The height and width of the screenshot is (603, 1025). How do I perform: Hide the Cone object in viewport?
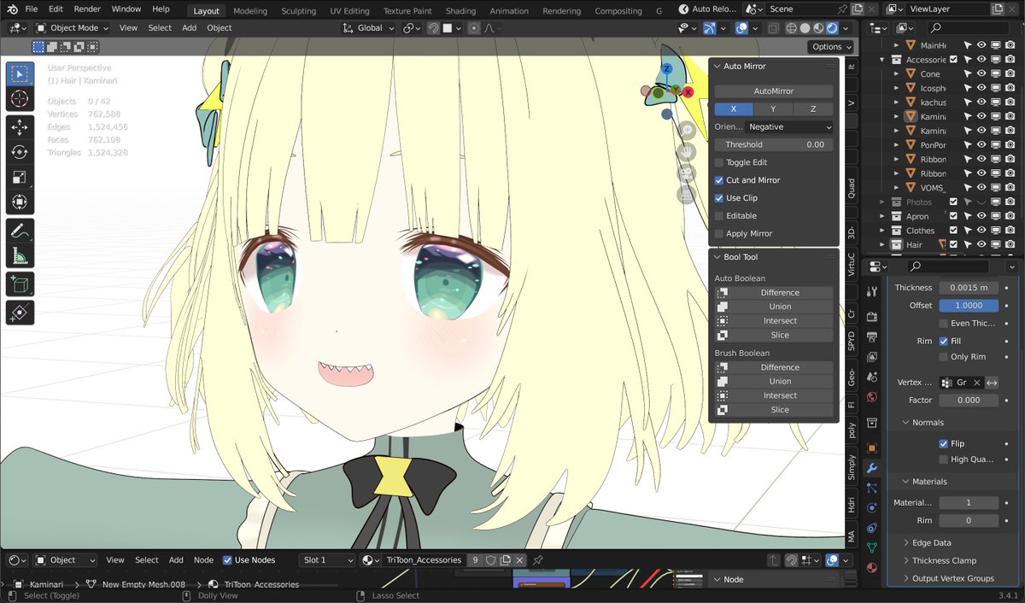click(981, 73)
